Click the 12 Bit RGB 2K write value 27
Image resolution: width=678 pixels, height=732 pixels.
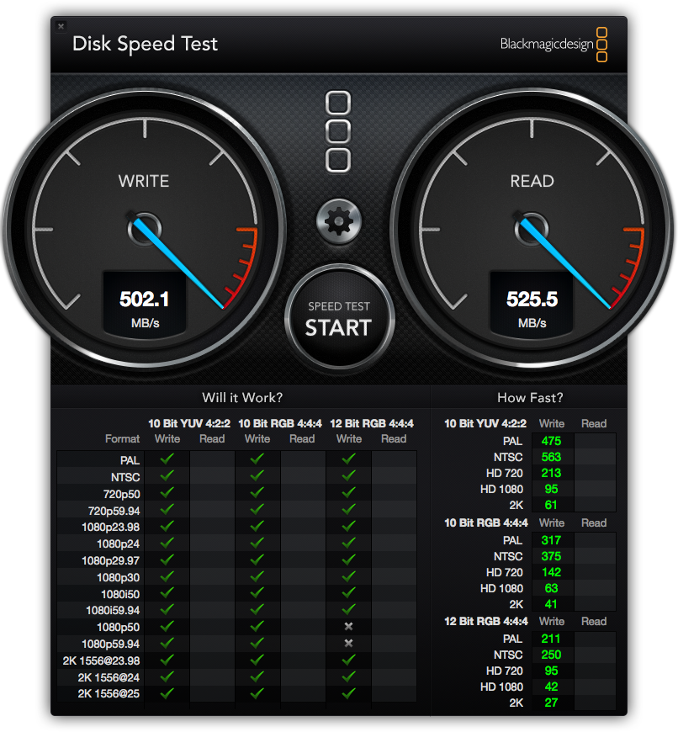coord(551,703)
